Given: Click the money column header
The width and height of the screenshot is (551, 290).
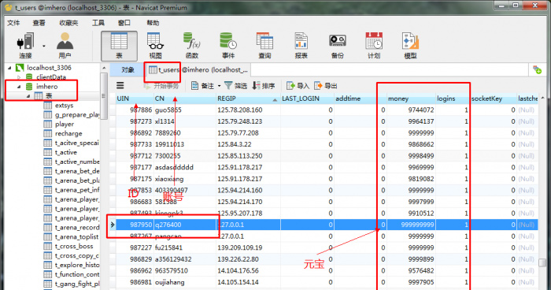Looking at the screenshot, I should coord(411,99).
